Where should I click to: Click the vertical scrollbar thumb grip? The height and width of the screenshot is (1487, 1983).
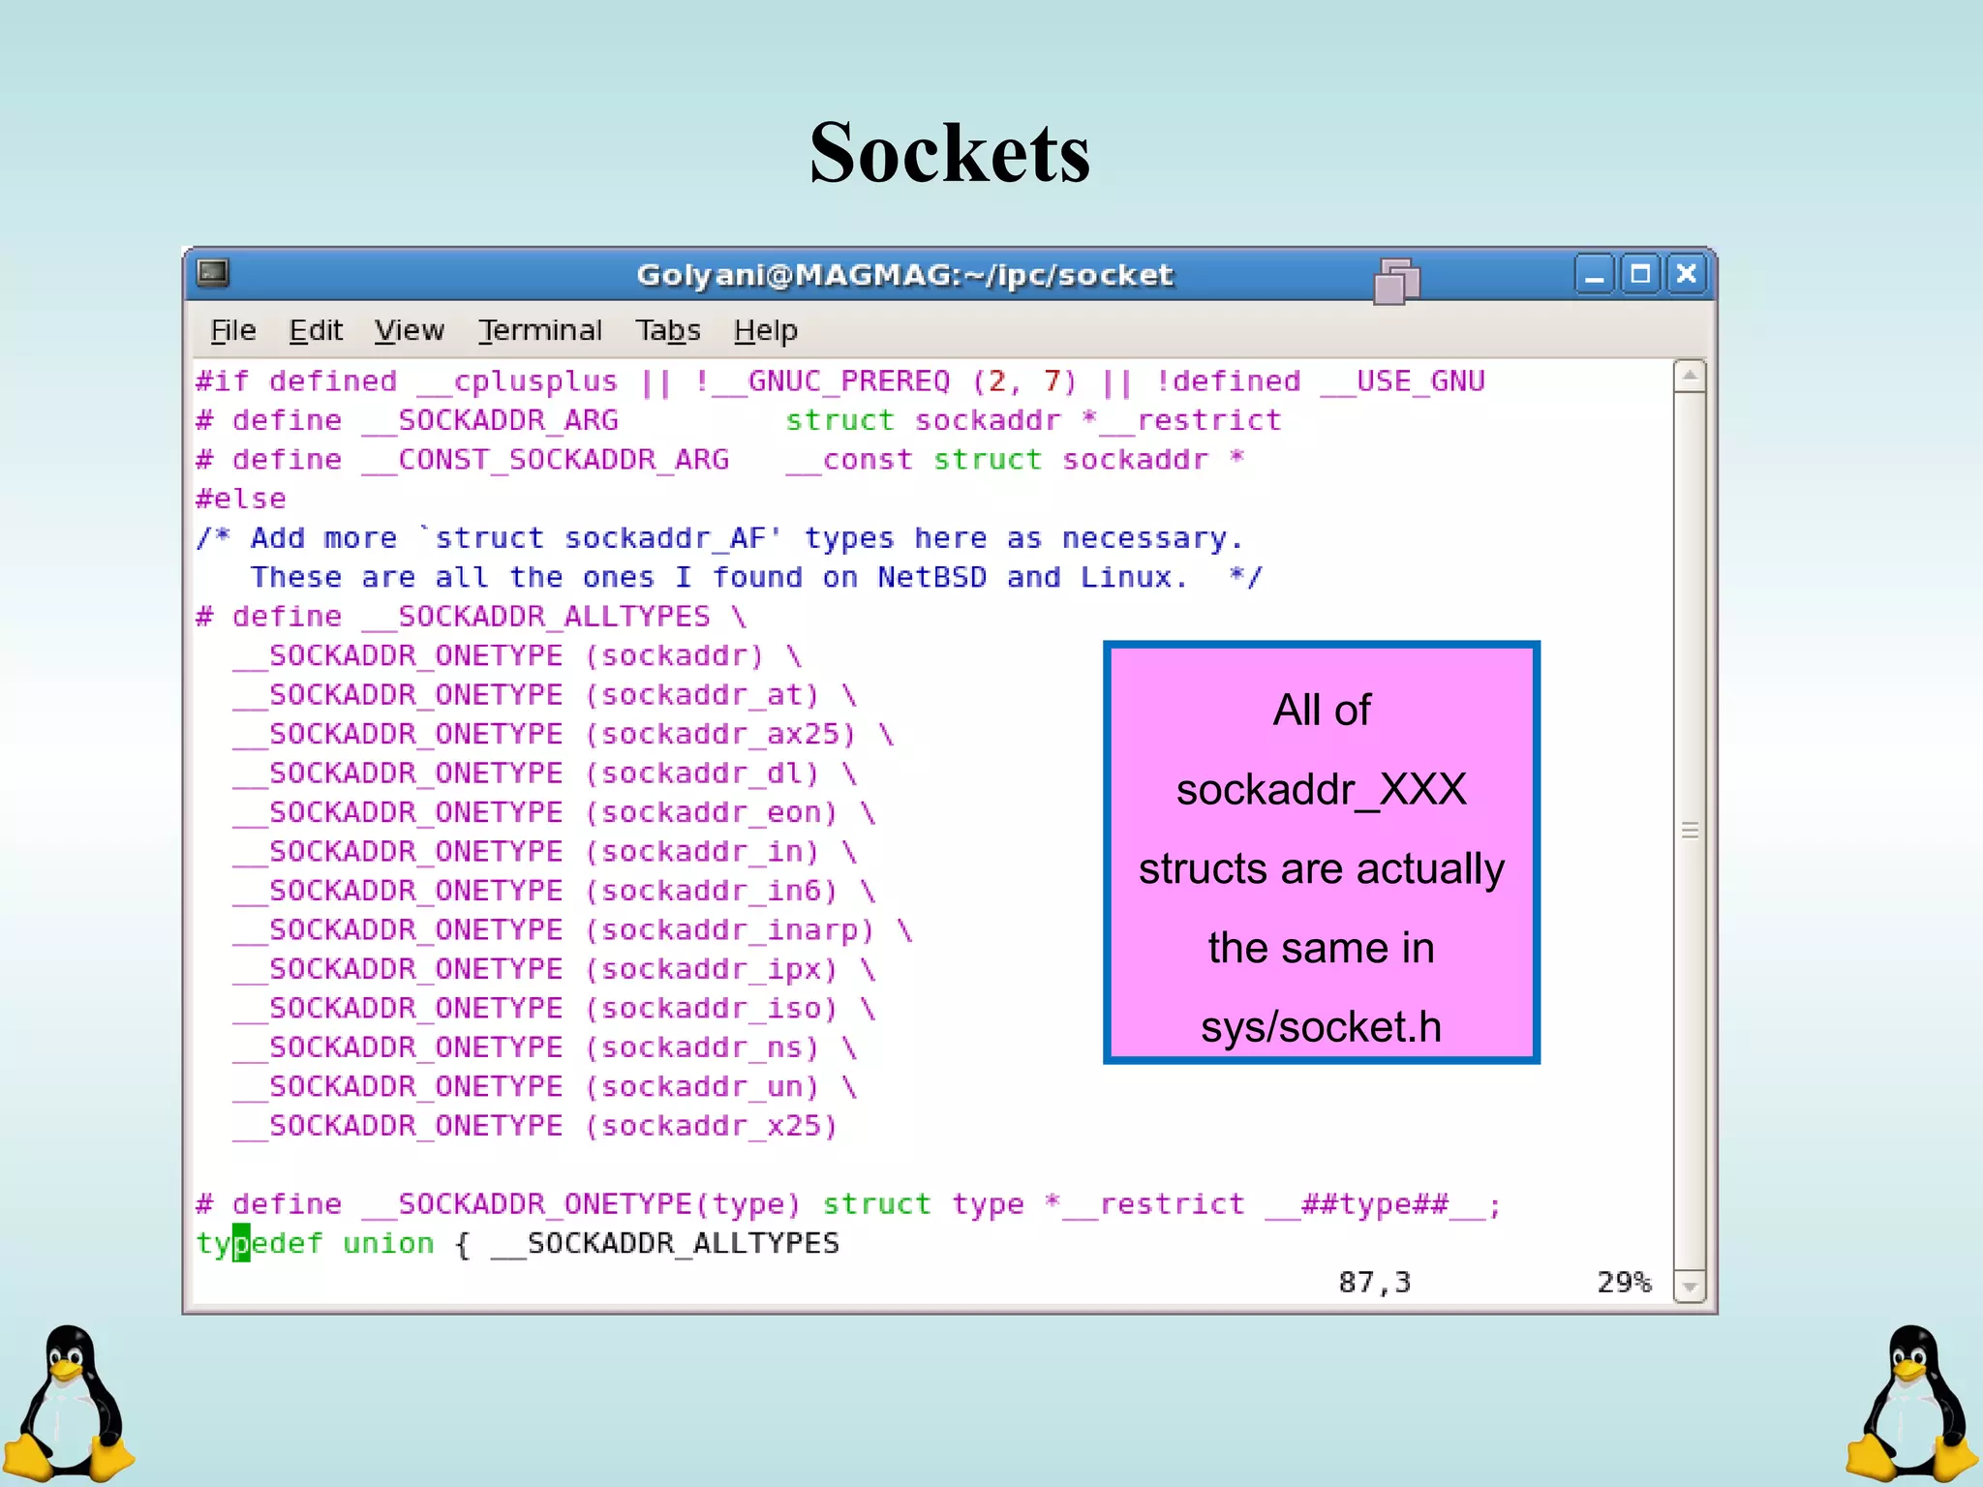(x=1690, y=831)
